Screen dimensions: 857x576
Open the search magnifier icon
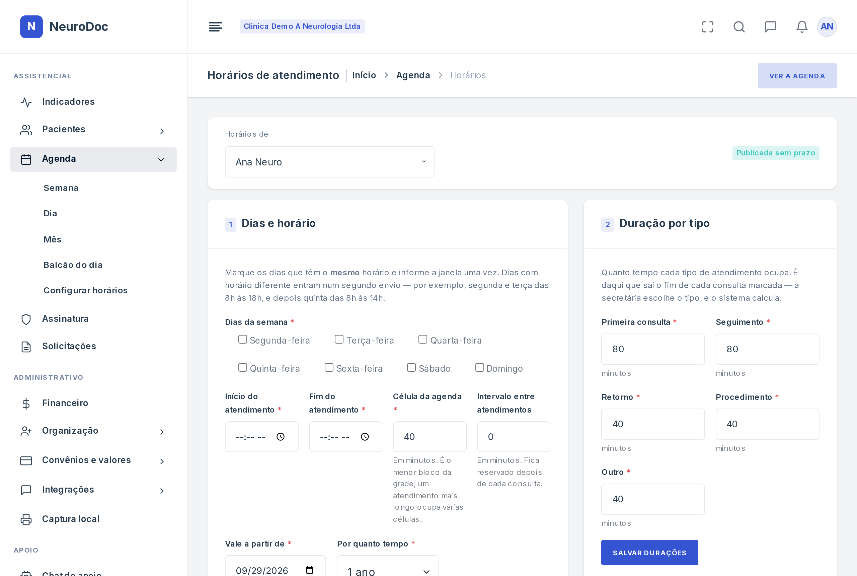tap(739, 26)
